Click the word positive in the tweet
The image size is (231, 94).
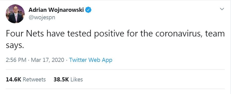click(x=109, y=34)
